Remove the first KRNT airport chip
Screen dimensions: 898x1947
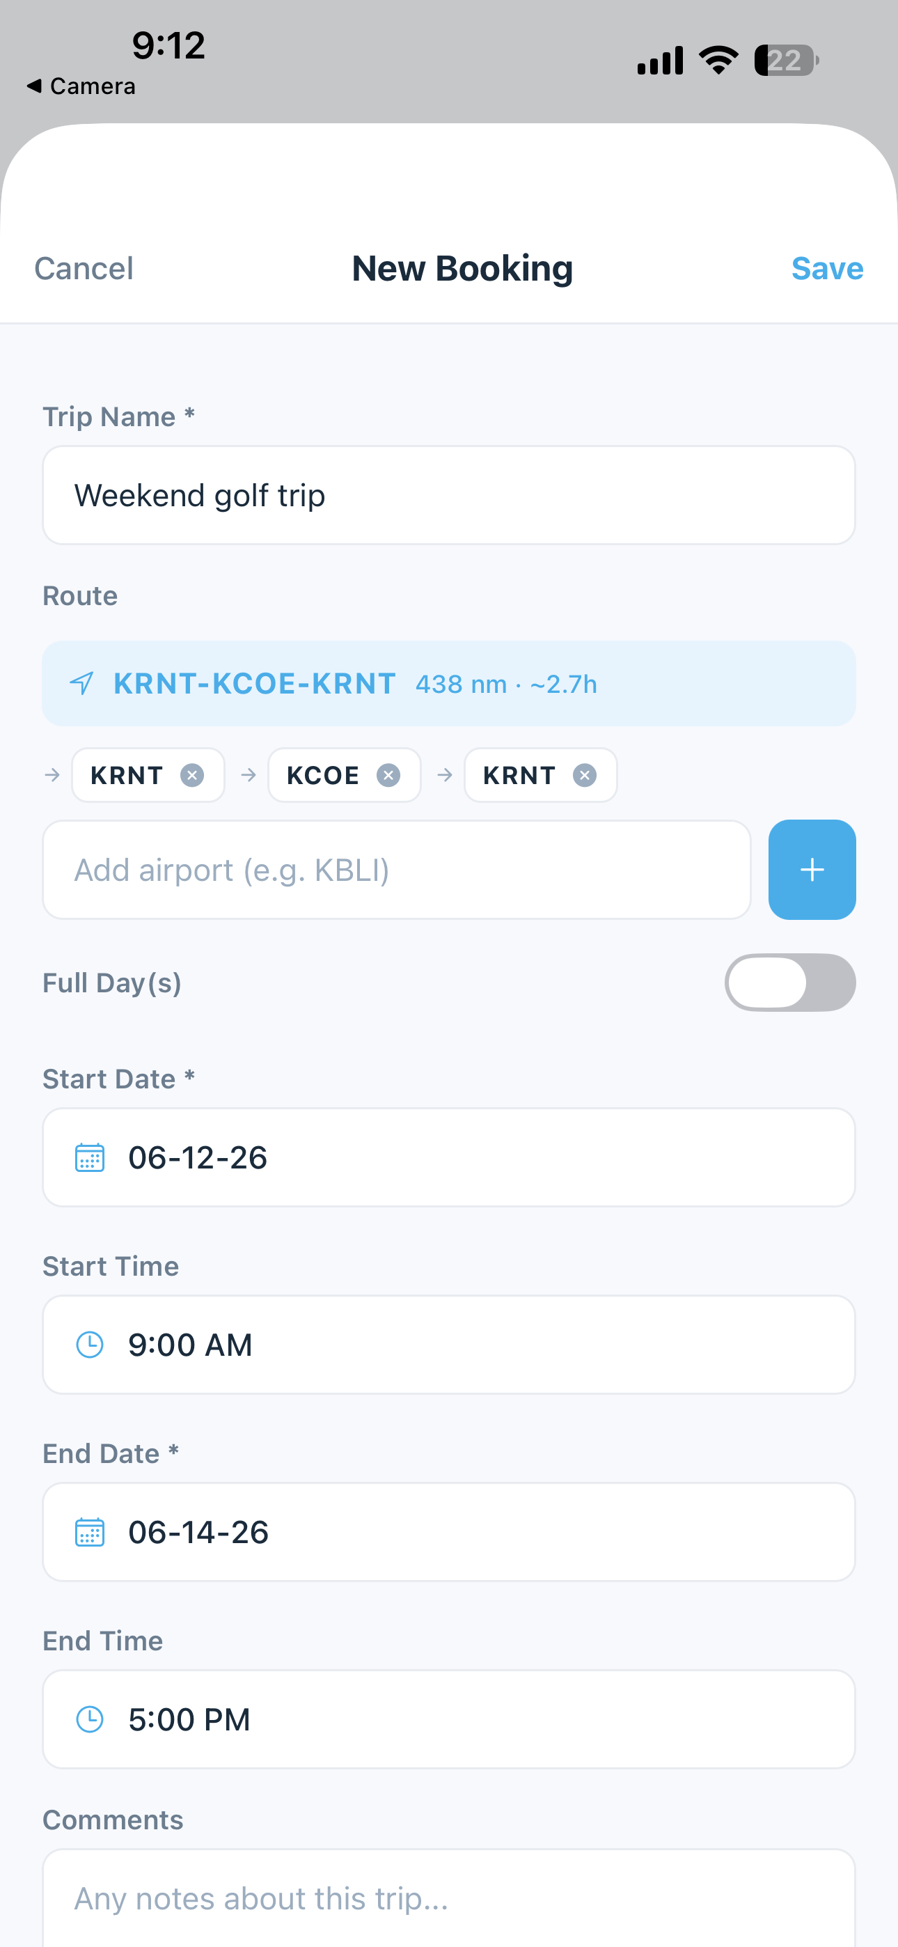[x=192, y=775]
